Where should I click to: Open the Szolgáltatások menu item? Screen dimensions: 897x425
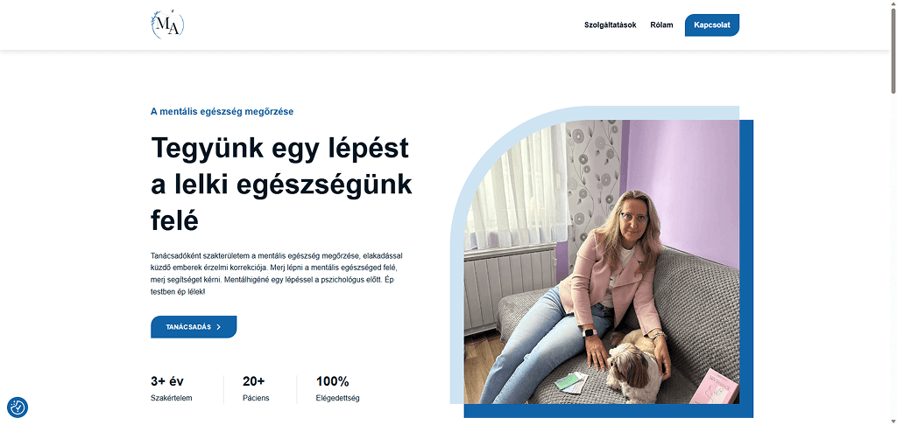tap(610, 25)
